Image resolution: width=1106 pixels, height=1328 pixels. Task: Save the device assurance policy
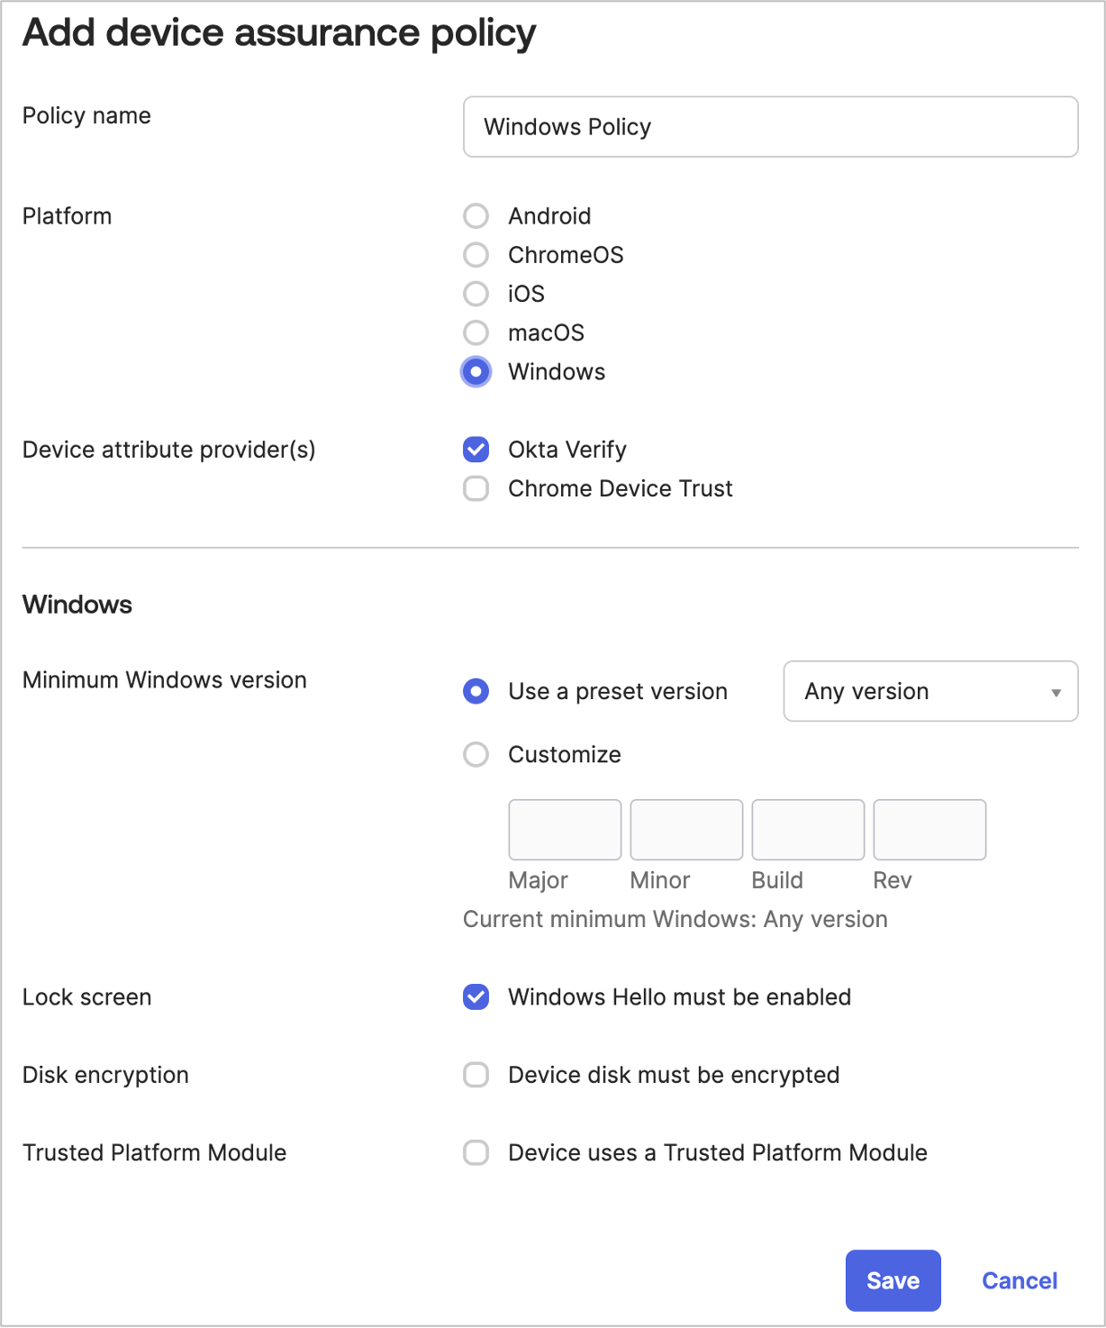click(893, 1280)
